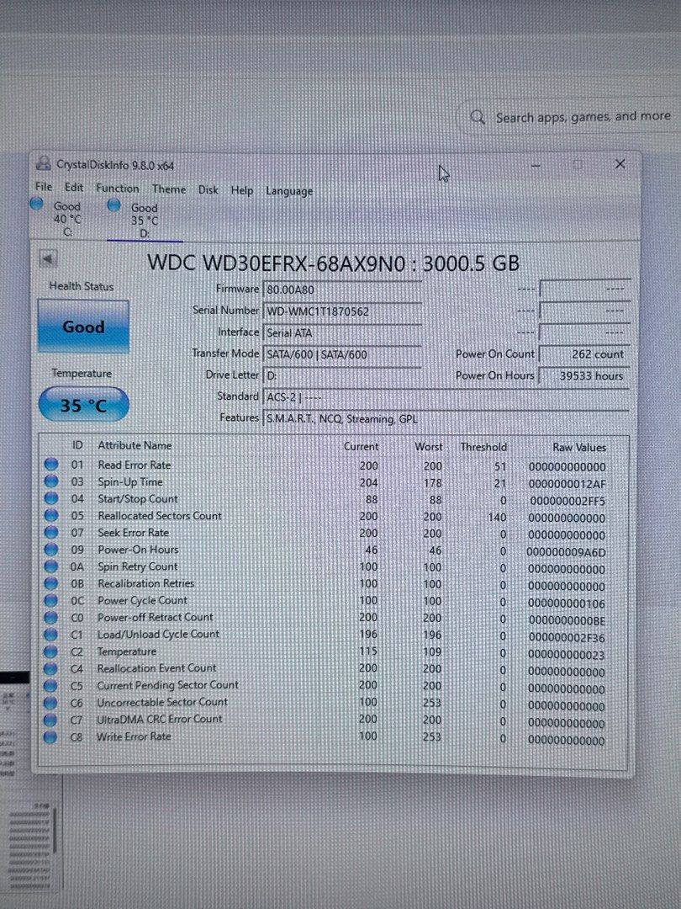Click the Worst column header
Viewport: 681px width, 909px height.
click(429, 447)
